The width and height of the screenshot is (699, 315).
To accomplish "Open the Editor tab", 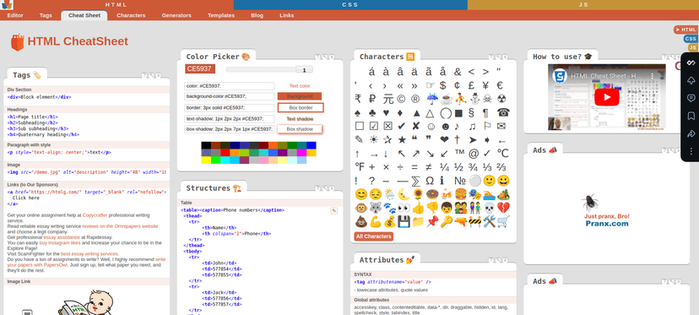I will [x=15, y=15].
